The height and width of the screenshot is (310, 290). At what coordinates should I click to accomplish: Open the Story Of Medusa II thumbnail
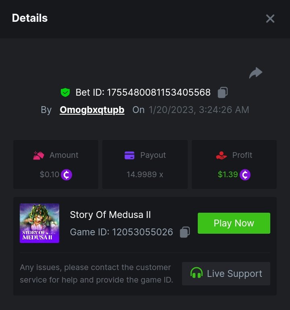coord(39,223)
